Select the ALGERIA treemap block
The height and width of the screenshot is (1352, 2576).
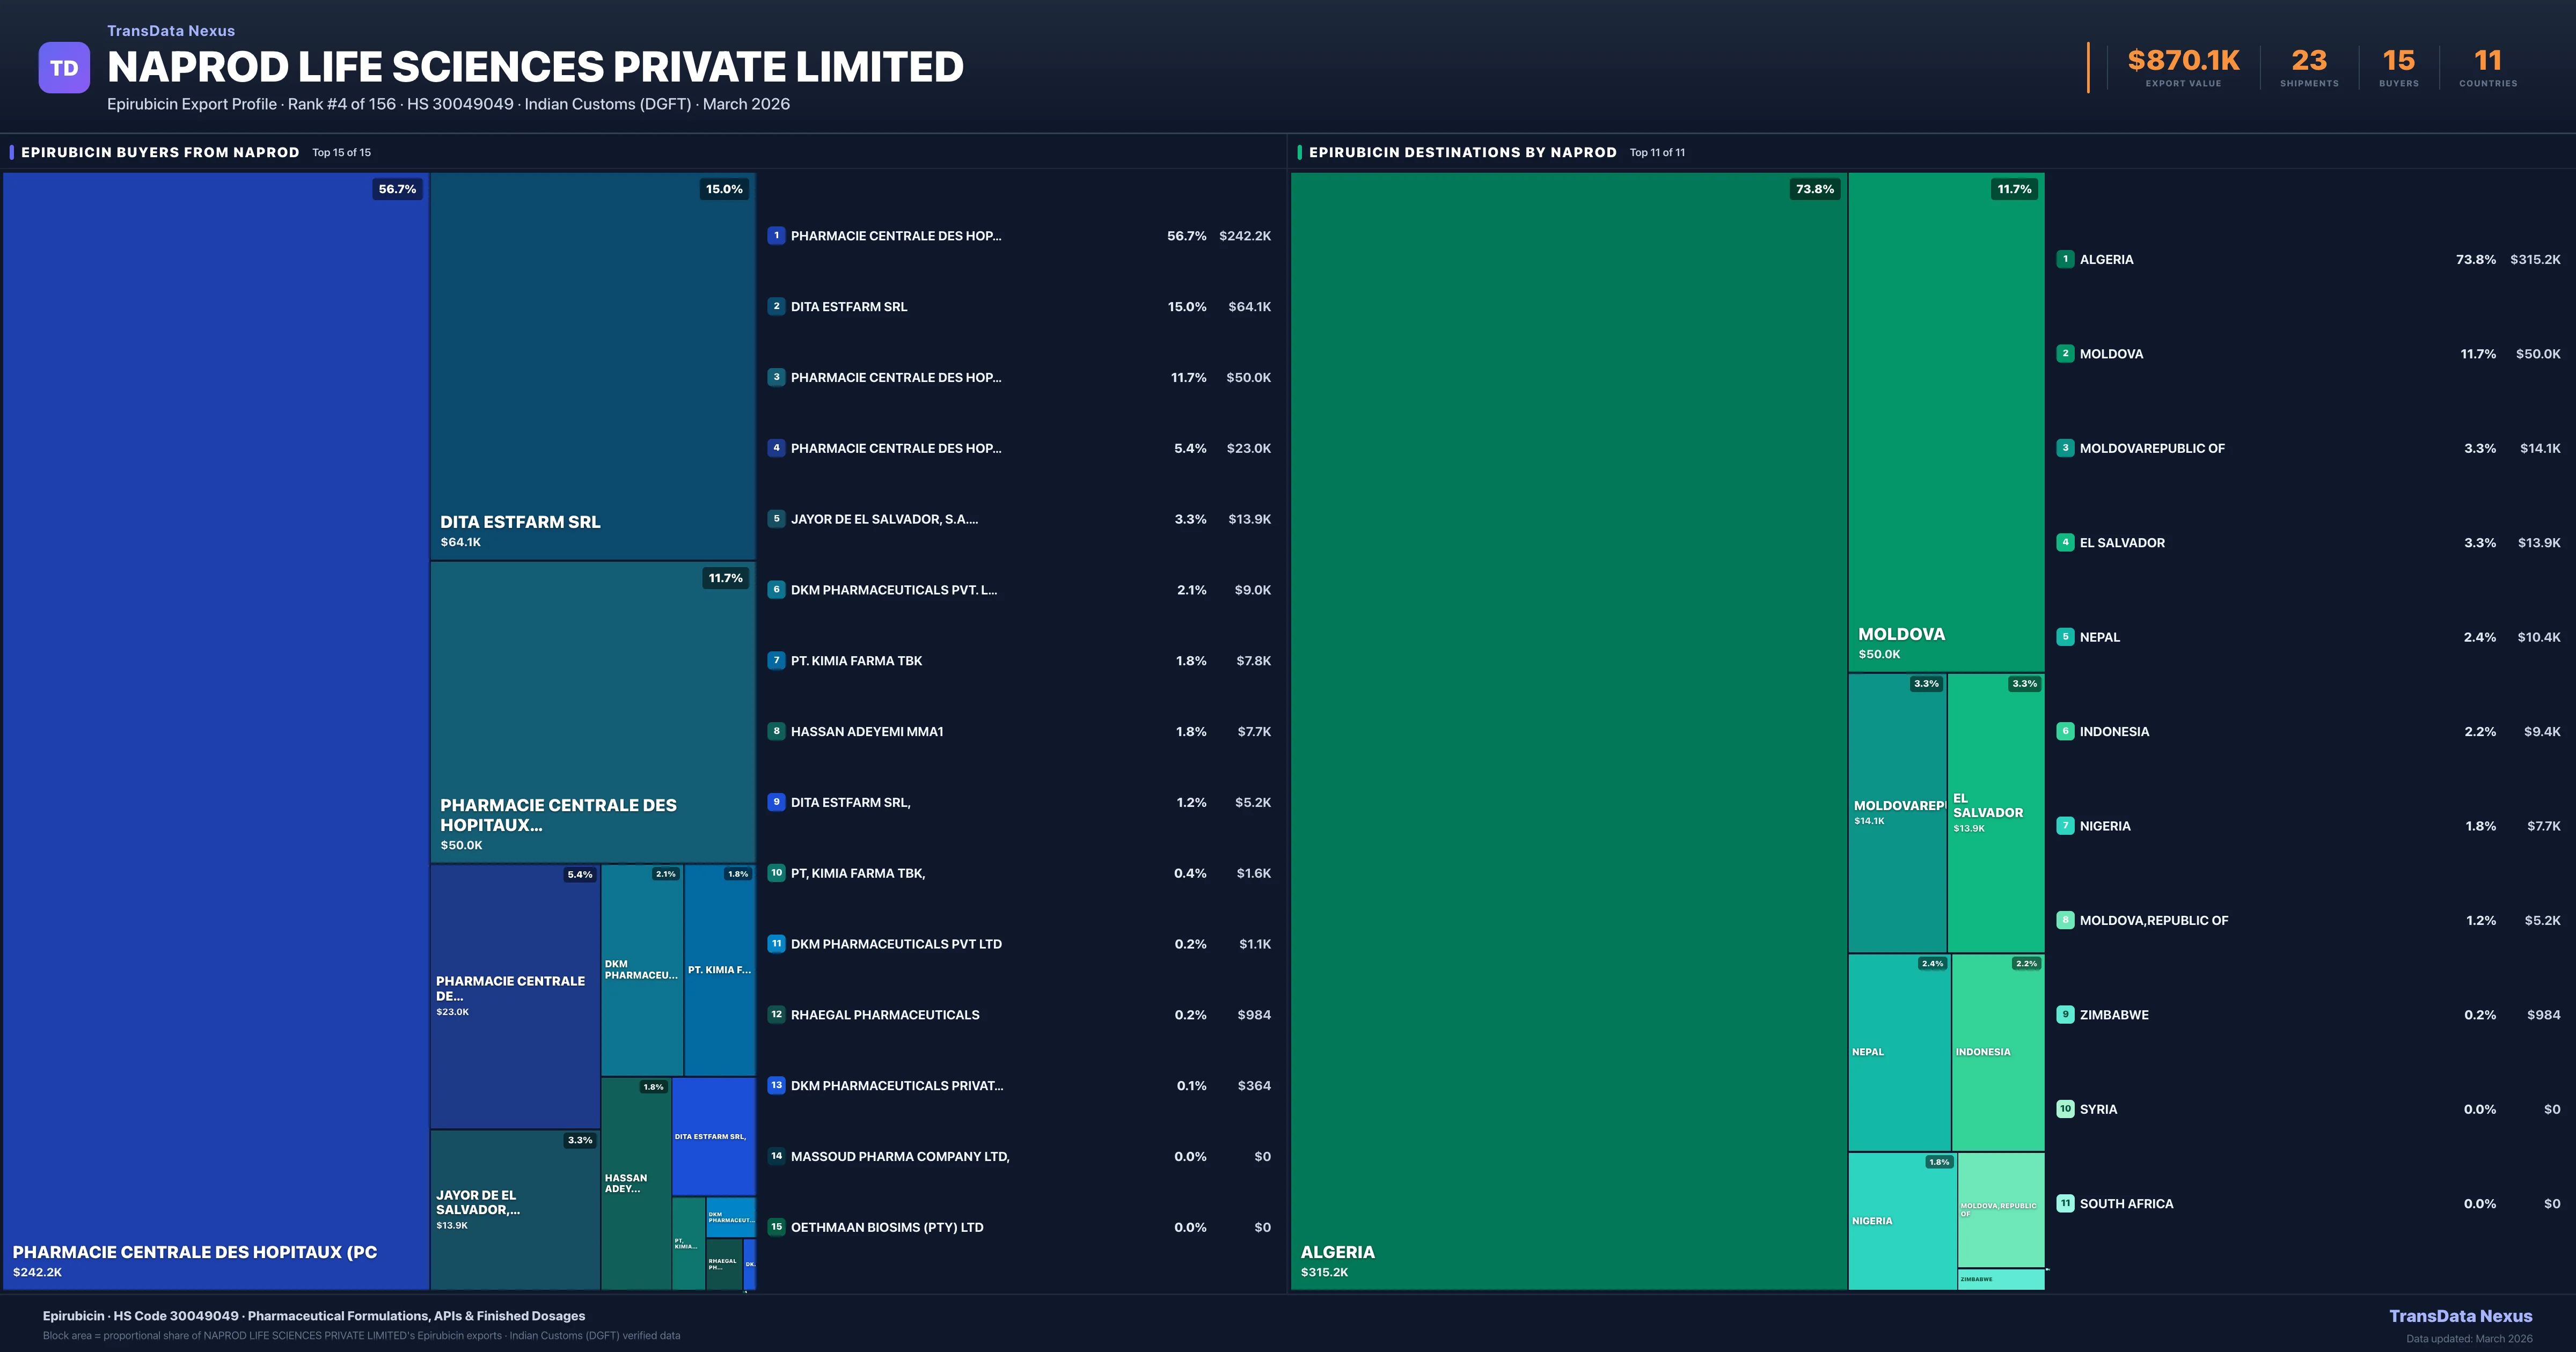click(1568, 730)
